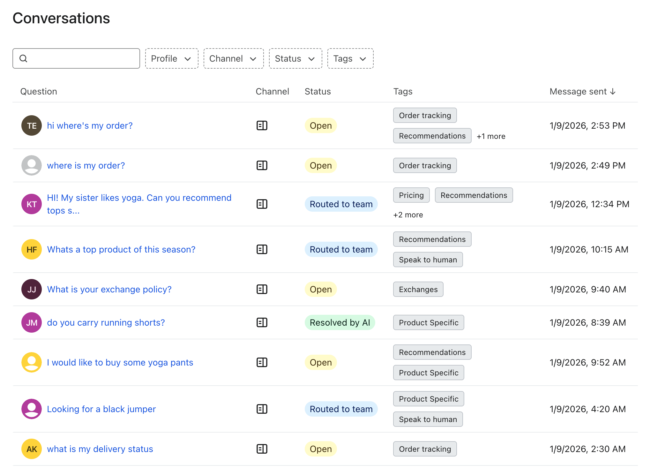Click the search magnifier icon

click(23, 58)
